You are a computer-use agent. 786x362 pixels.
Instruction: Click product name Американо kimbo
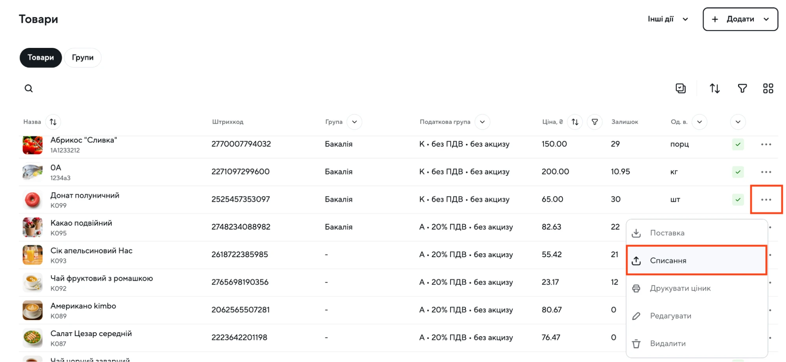pos(83,306)
